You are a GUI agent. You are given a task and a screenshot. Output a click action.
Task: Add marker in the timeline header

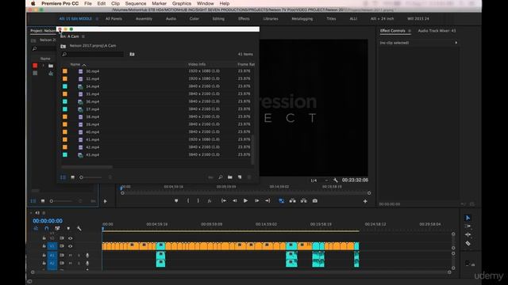[x=68, y=229]
